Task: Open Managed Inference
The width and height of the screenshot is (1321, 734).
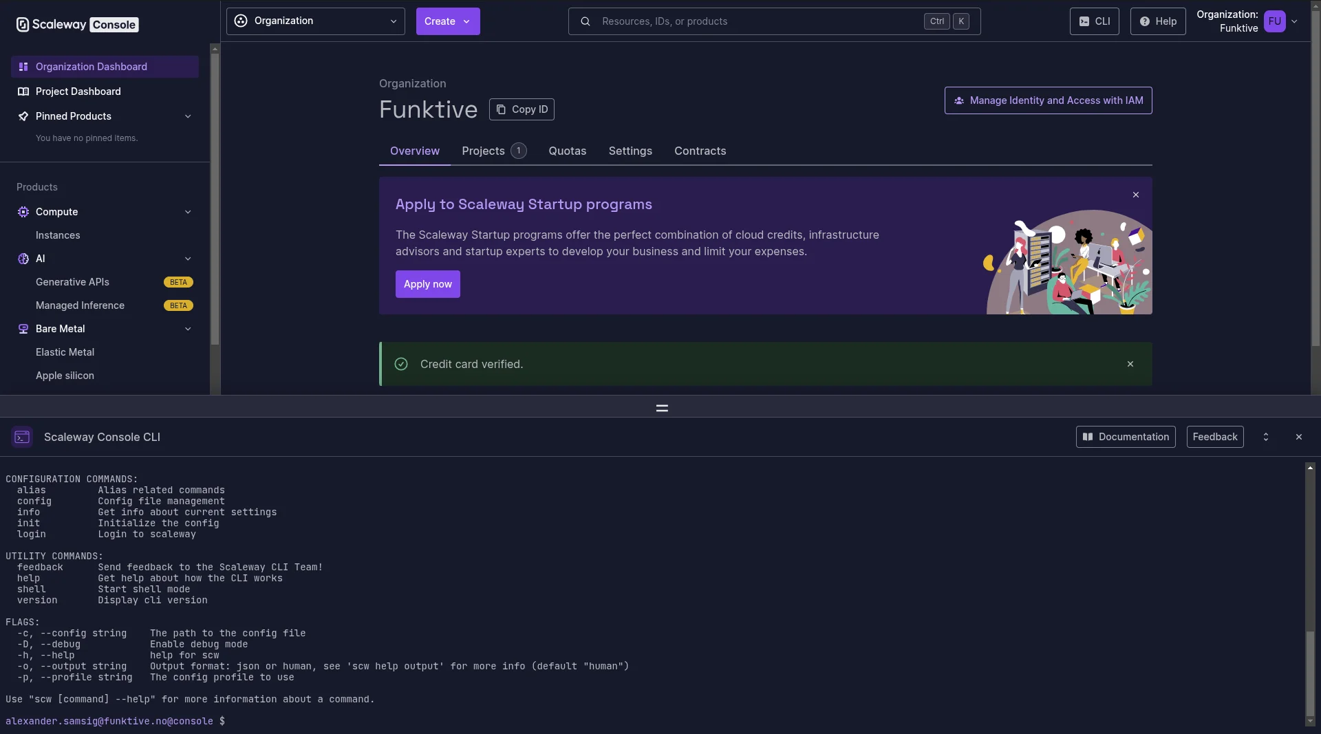Action: (x=80, y=305)
